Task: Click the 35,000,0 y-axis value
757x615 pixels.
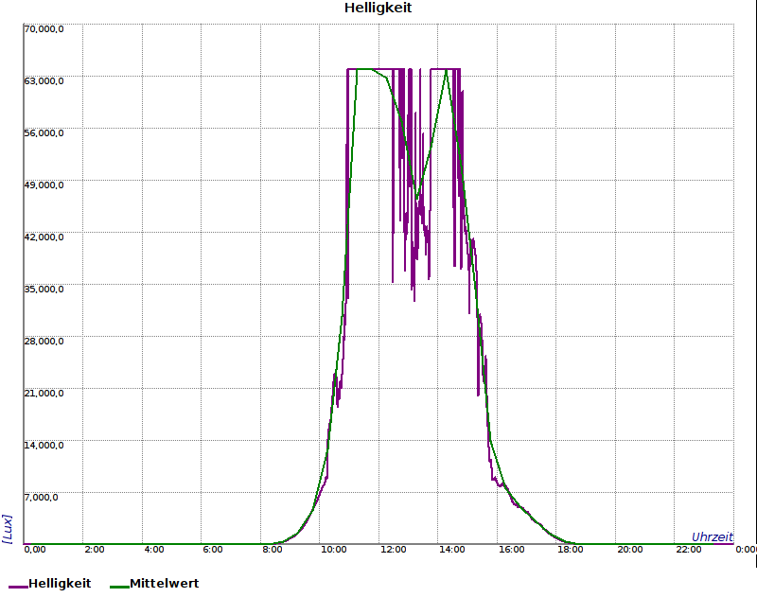Action: [44, 290]
